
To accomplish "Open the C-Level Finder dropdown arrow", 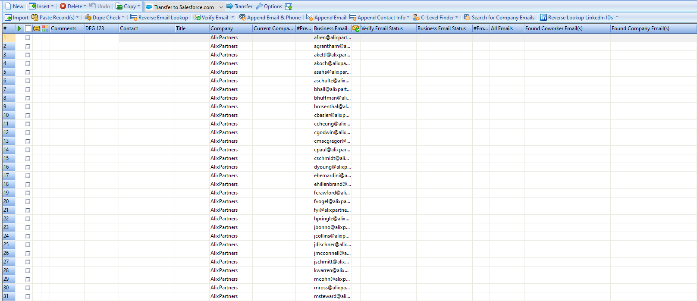I will pyautogui.click(x=456, y=18).
